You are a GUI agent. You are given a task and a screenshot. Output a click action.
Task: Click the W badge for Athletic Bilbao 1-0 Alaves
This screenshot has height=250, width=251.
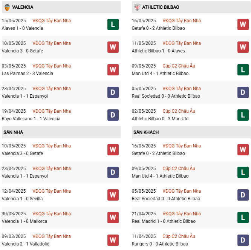(x=243, y=47)
